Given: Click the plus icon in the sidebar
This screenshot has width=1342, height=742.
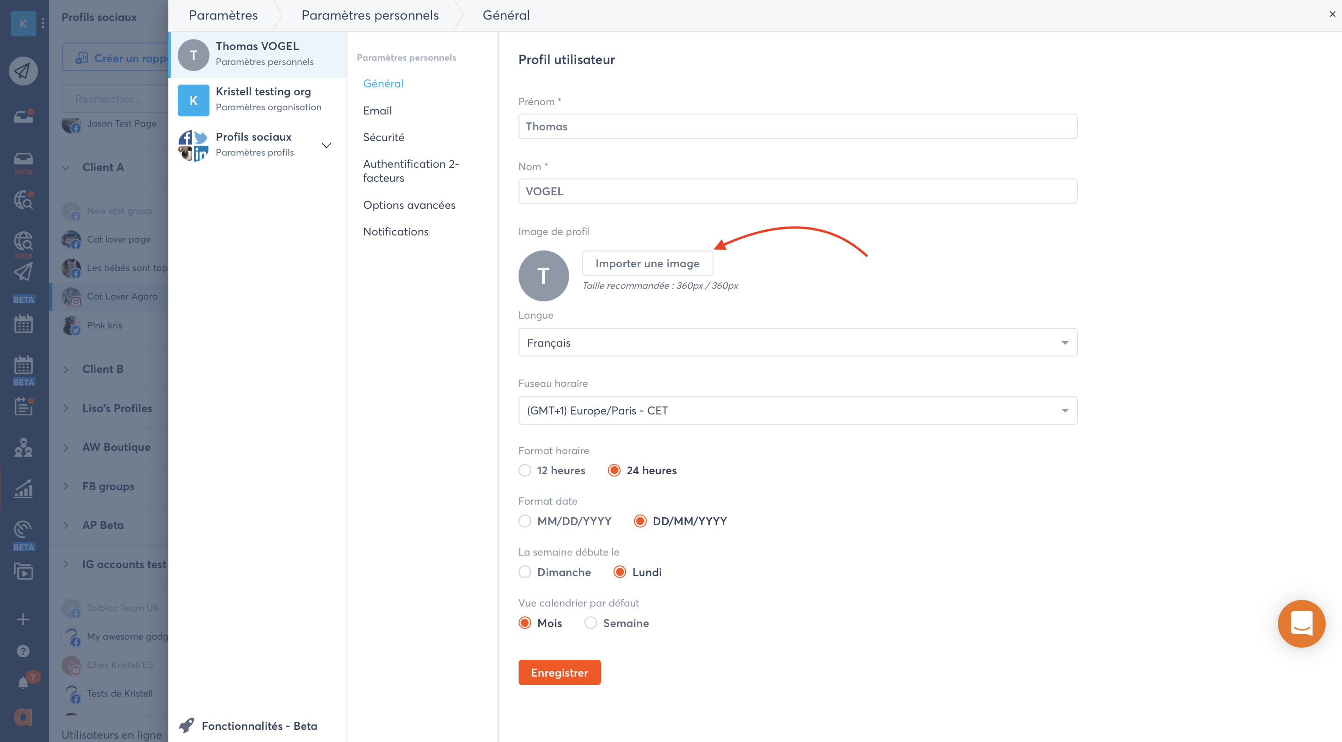Looking at the screenshot, I should [23, 619].
